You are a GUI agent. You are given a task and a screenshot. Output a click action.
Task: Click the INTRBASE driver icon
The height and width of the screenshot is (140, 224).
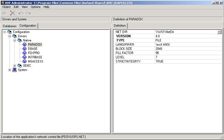click(25, 57)
